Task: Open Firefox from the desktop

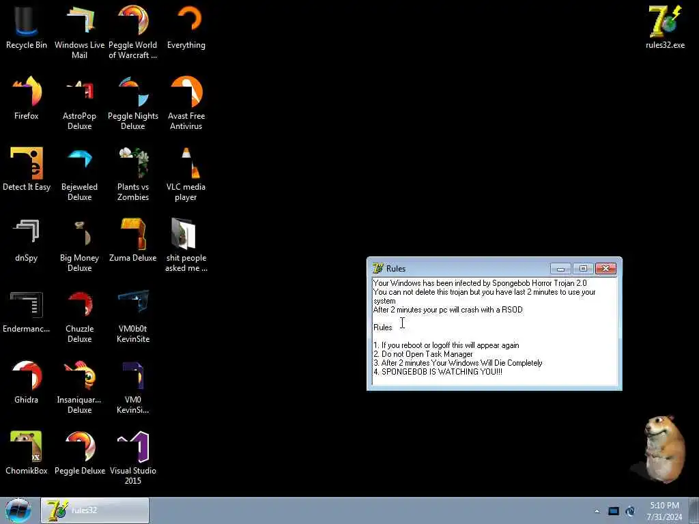Action: (27, 98)
